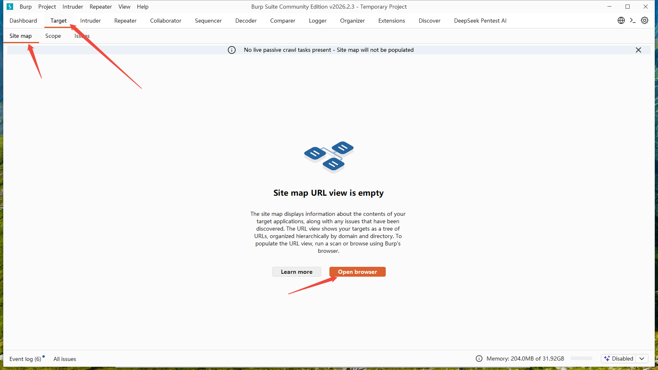This screenshot has width=658, height=370.
Task: Click the memory usage progress bar
Action: coord(582,358)
